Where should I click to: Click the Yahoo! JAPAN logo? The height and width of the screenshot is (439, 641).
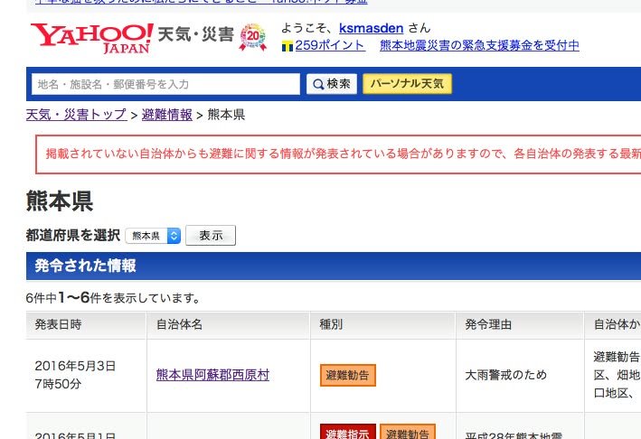point(91,37)
